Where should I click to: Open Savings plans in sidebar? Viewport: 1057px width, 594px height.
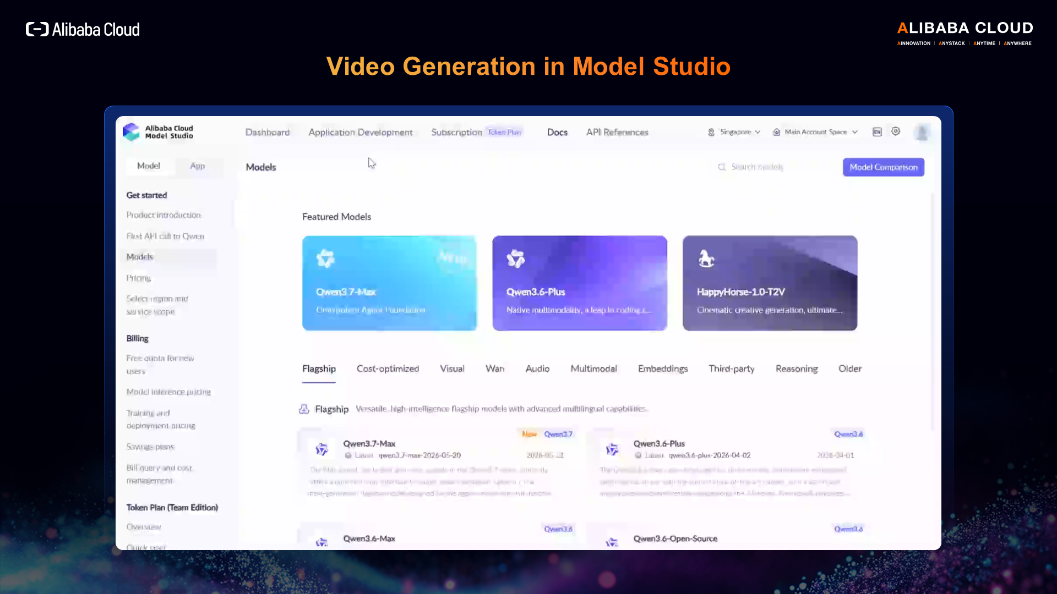pyautogui.click(x=150, y=447)
